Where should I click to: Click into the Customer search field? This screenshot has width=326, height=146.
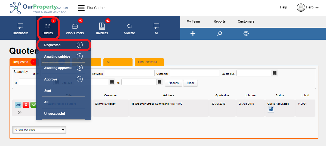pos(195,73)
